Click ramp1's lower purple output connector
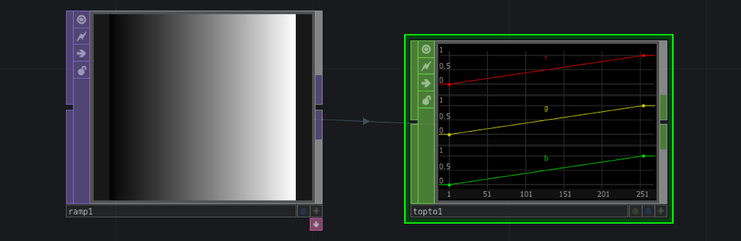 tap(318, 125)
